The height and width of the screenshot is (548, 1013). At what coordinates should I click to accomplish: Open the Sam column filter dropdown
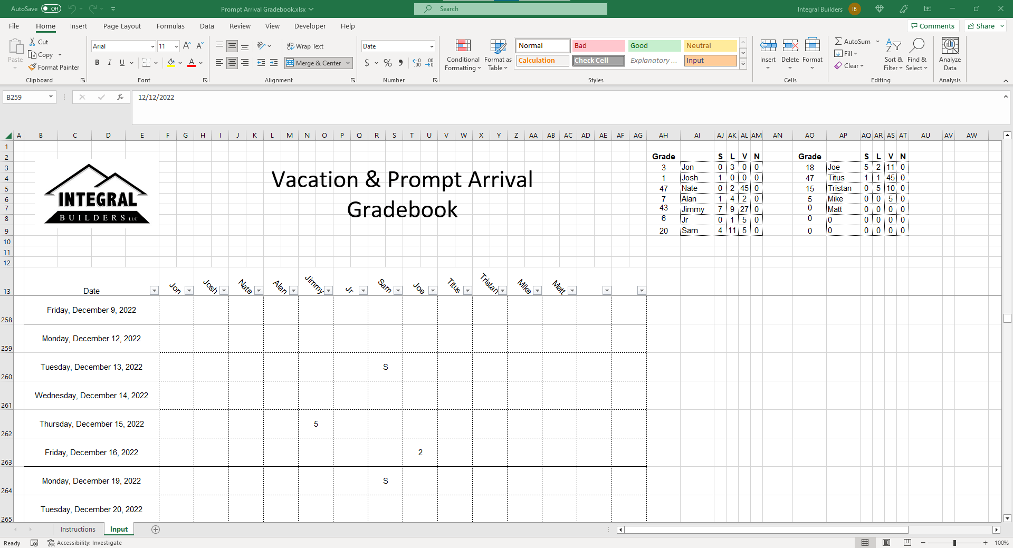(x=398, y=291)
